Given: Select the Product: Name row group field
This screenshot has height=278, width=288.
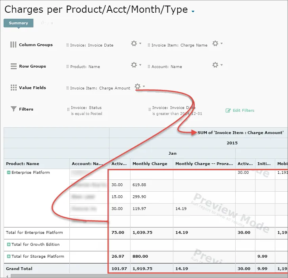Looking at the screenshot, I should pos(85,67).
